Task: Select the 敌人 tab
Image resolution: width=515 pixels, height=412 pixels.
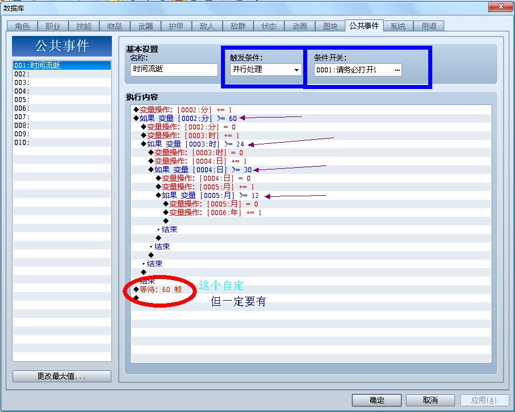Action: pyautogui.click(x=207, y=26)
